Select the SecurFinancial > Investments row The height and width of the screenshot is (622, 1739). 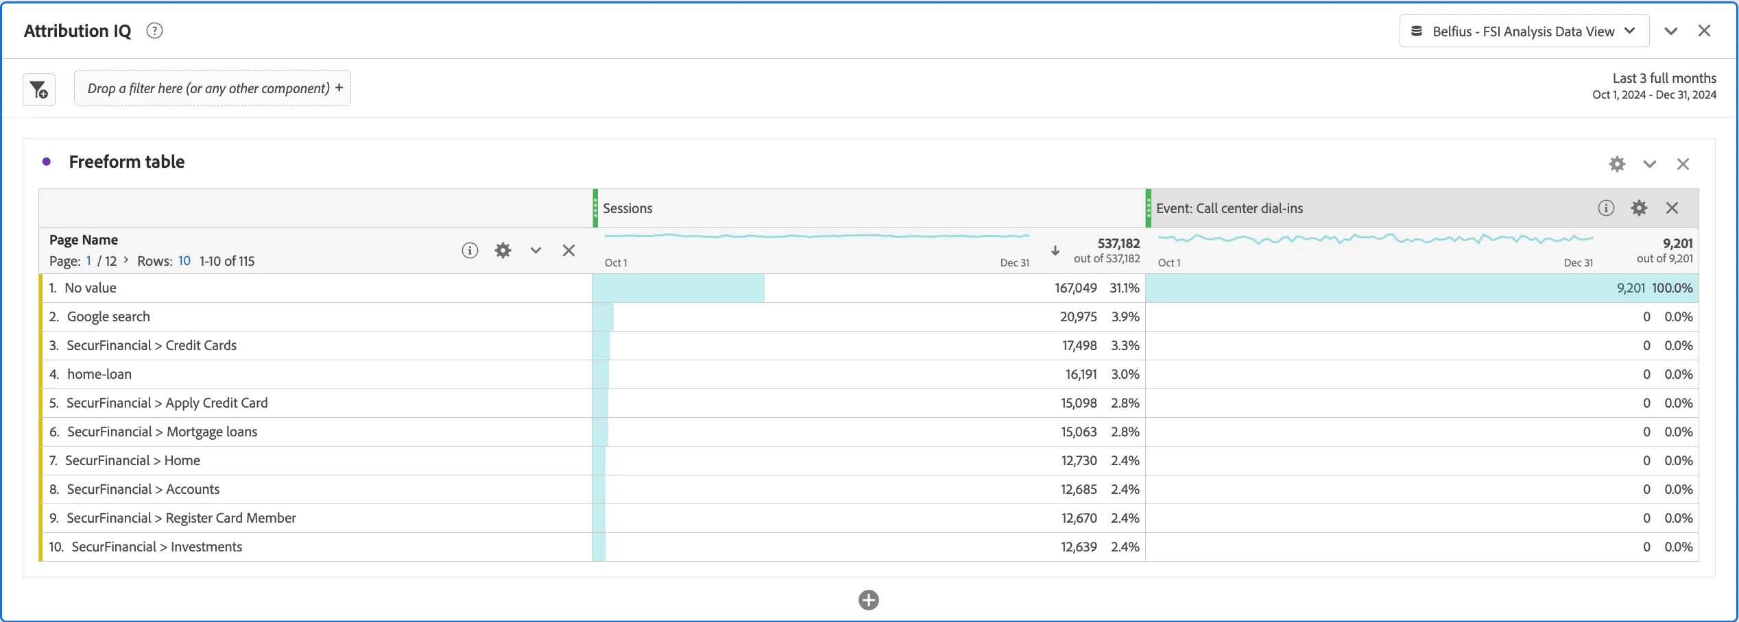315,547
